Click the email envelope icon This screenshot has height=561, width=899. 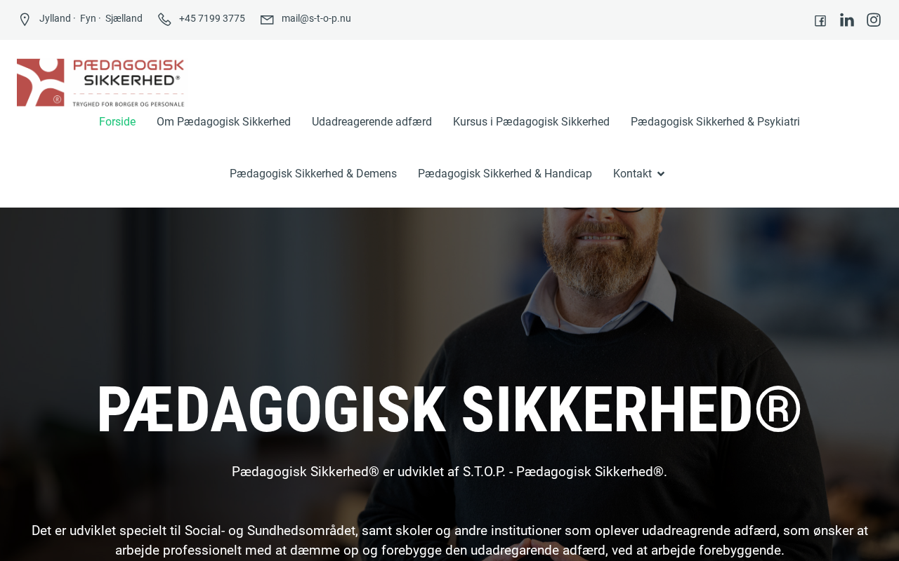267,20
